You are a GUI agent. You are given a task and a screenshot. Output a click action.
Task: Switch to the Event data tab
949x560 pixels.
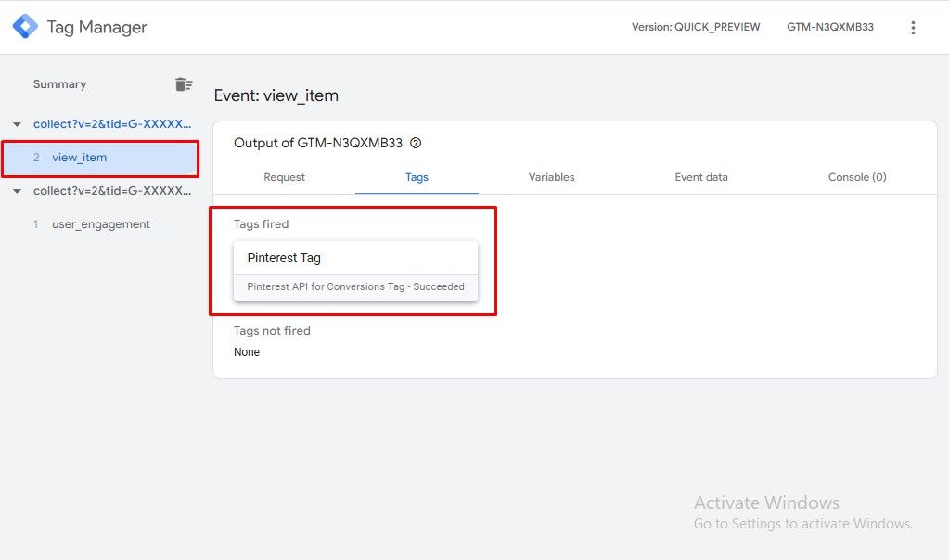click(x=701, y=177)
